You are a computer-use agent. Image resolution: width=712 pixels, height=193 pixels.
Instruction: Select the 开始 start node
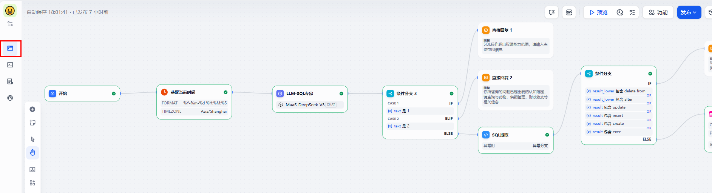(82, 93)
